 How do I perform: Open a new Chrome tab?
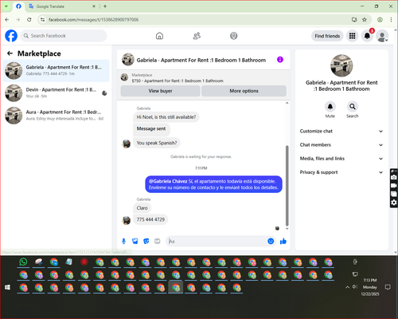click(x=105, y=6)
